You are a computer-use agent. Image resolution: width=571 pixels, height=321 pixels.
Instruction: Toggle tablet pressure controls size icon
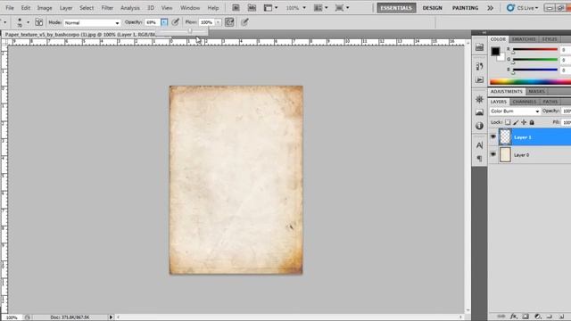click(244, 22)
